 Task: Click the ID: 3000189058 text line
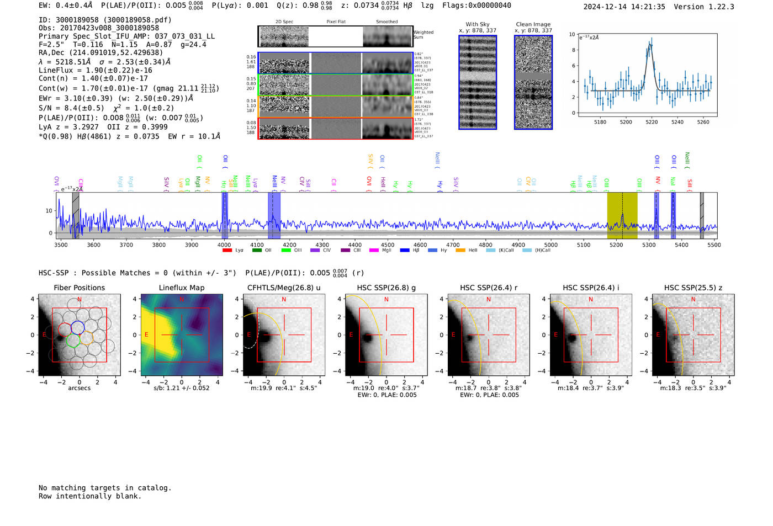[x=105, y=20]
